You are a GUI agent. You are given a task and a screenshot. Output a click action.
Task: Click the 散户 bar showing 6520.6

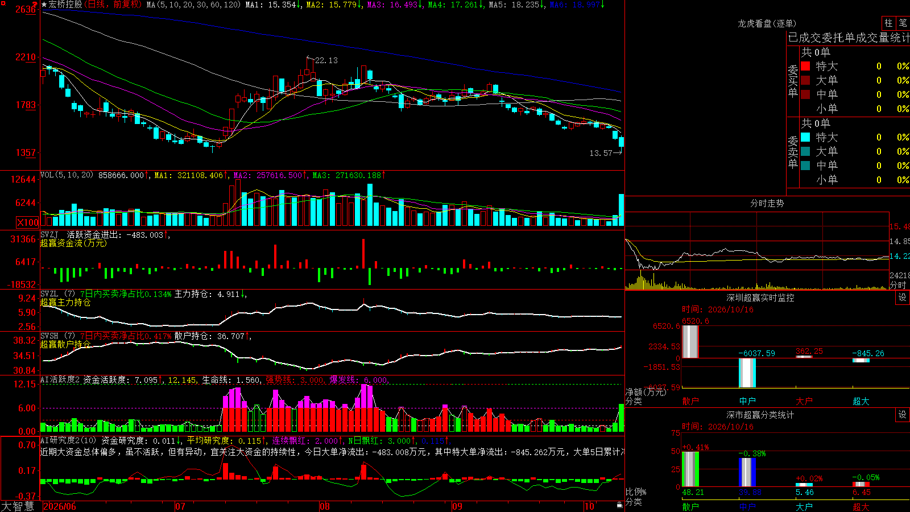click(x=690, y=341)
